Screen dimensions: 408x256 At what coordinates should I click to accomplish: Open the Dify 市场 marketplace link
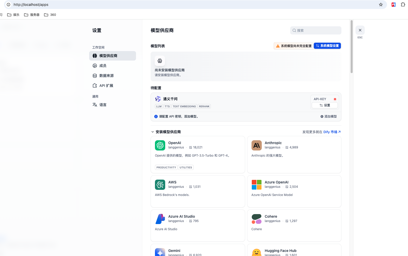point(332,132)
